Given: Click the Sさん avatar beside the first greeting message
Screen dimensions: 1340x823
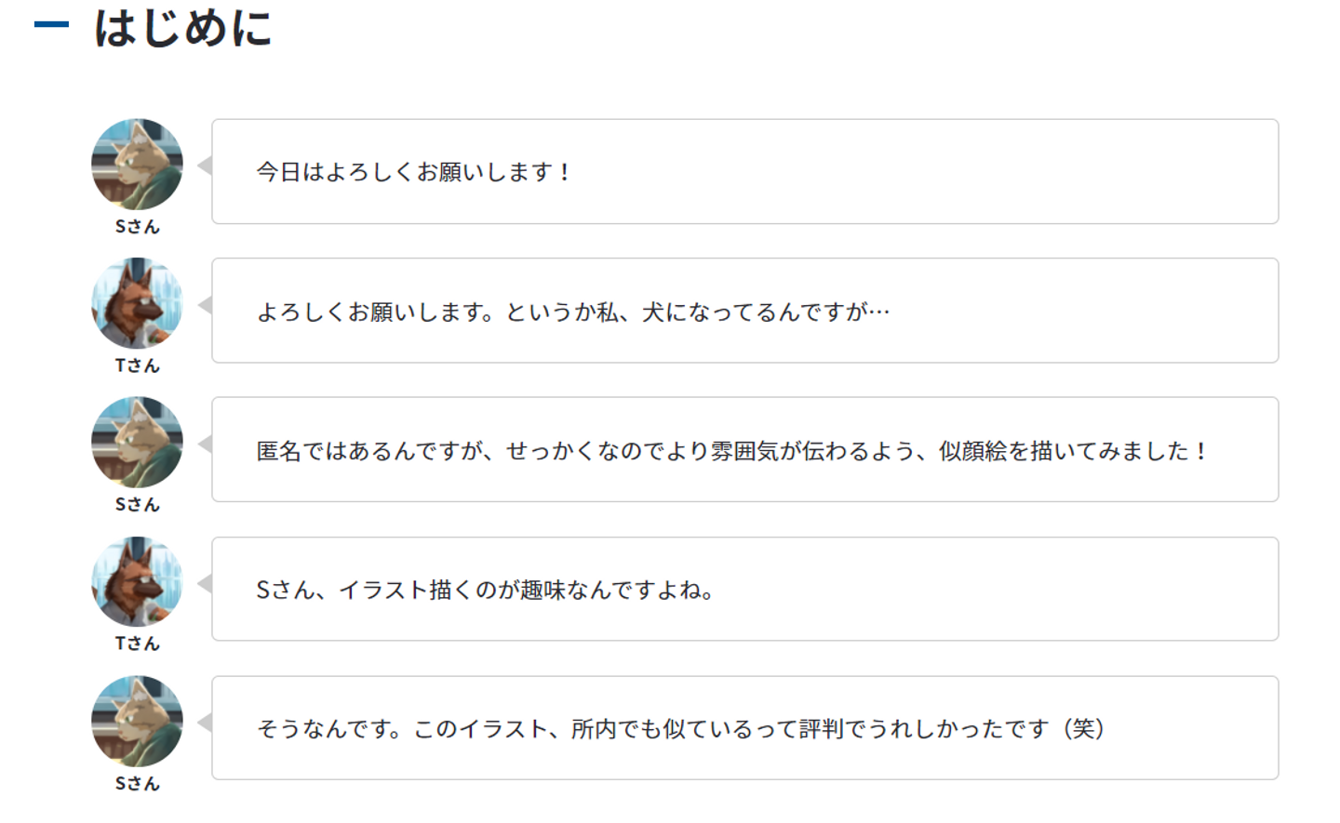Looking at the screenshot, I should pyautogui.click(x=137, y=164).
